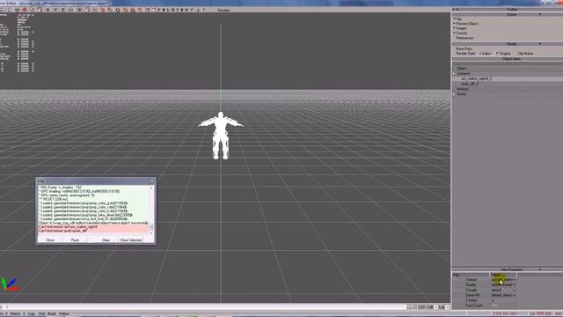563x317 pixels.
Task: Click Close in the Log window
Action: coord(50,240)
